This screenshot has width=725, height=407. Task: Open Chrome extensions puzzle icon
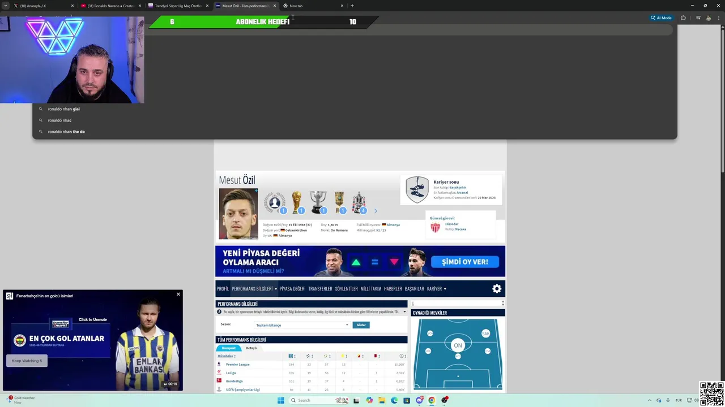pos(683,18)
